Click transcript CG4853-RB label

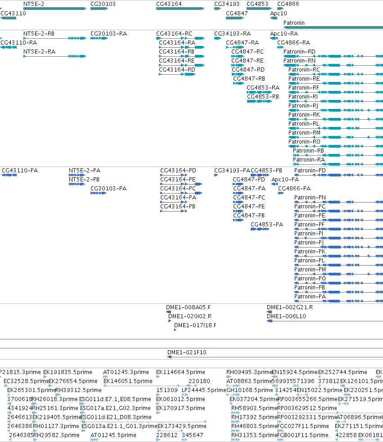[263, 97]
